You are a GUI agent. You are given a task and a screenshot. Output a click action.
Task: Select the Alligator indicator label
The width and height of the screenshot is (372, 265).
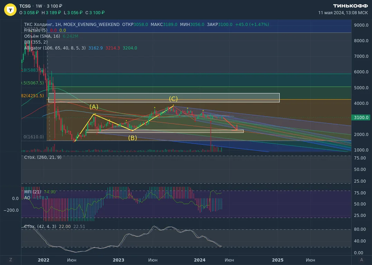(x=55, y=48)
